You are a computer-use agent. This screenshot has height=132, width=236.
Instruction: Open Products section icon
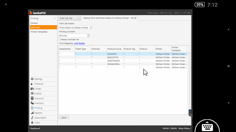tap(32, 84)
